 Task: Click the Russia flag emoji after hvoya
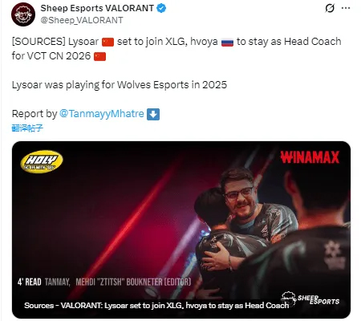pyautogui.click(x=228, y=42)
